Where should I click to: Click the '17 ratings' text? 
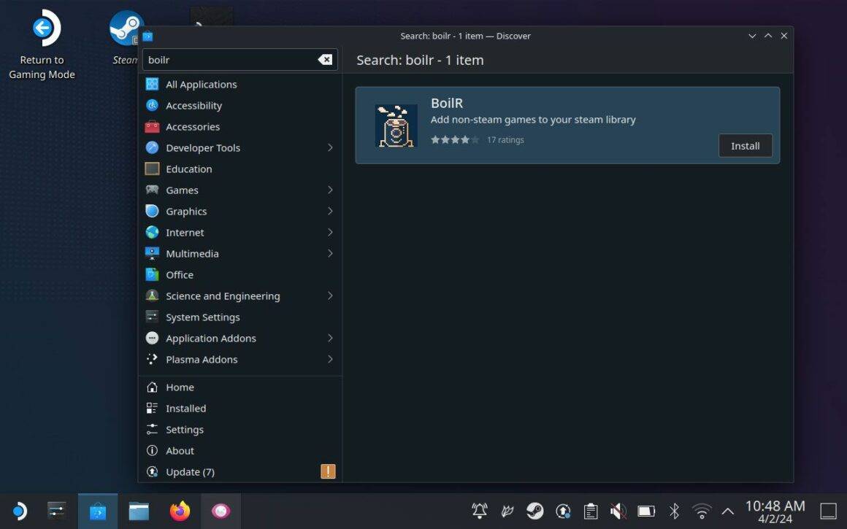click(505, 140)
